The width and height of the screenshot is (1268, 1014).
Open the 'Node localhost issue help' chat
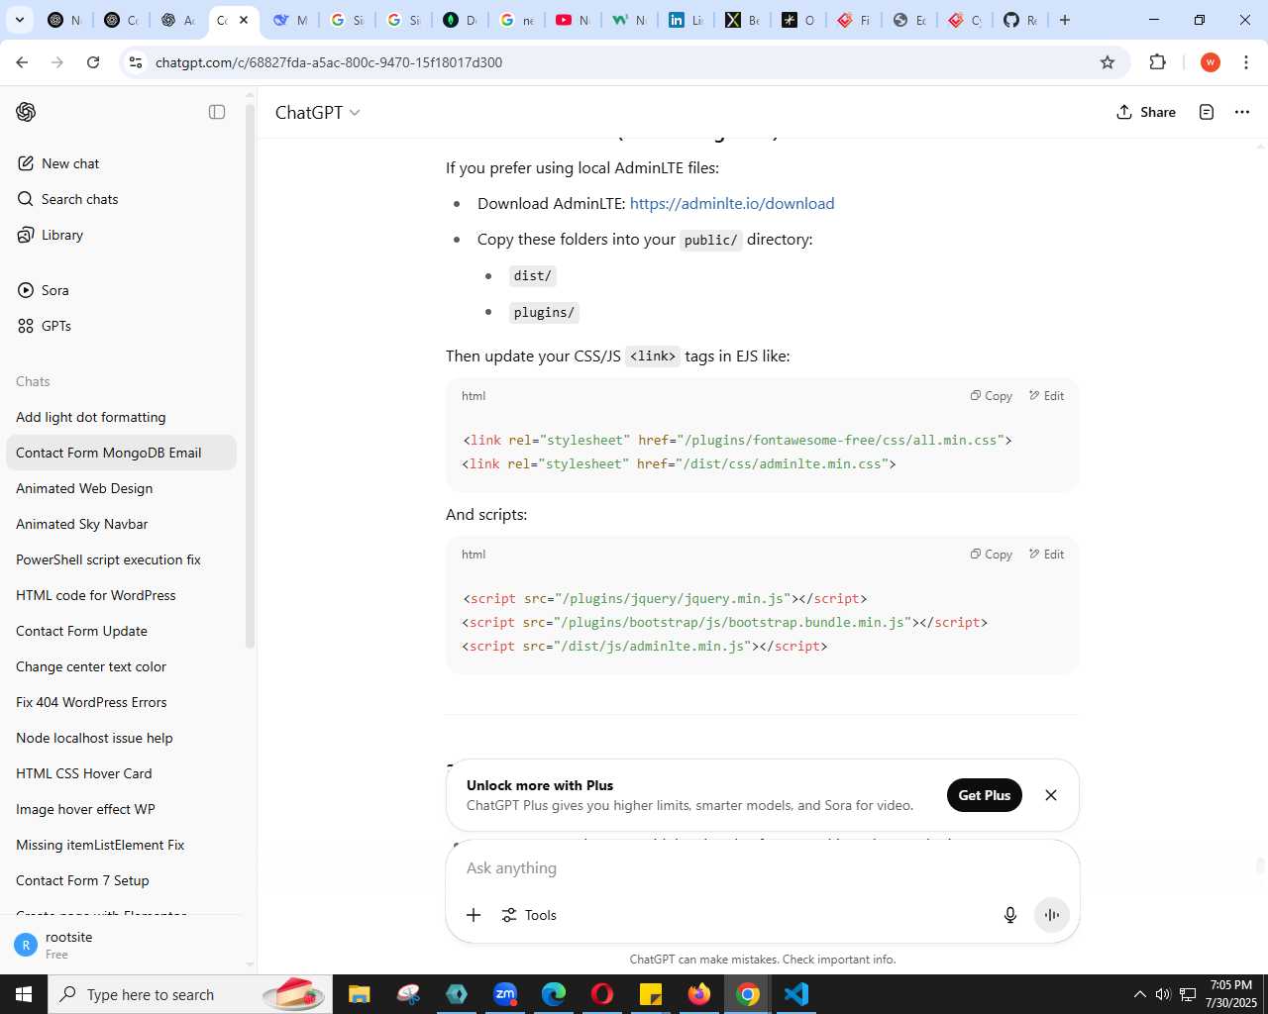pos(121,738)
